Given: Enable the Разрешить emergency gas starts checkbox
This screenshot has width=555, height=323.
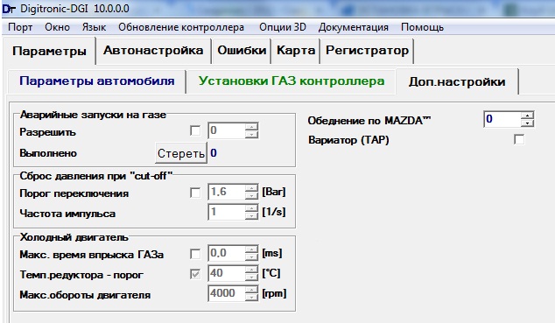Looking at the screenshot, I should (195, 130).
